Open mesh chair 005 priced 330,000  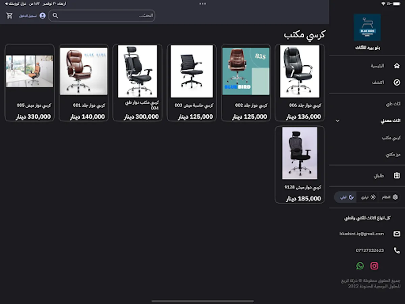30,83
